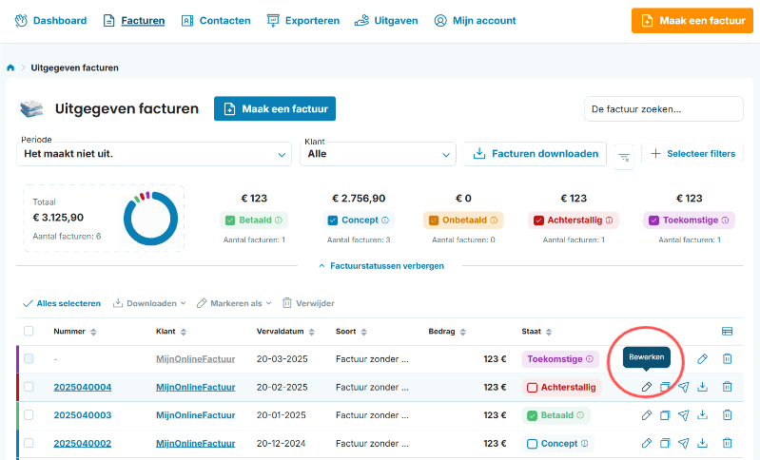Toggle the Concept status filter checkbox
This screenshot has width=760, height=460.
pos(333,220)
